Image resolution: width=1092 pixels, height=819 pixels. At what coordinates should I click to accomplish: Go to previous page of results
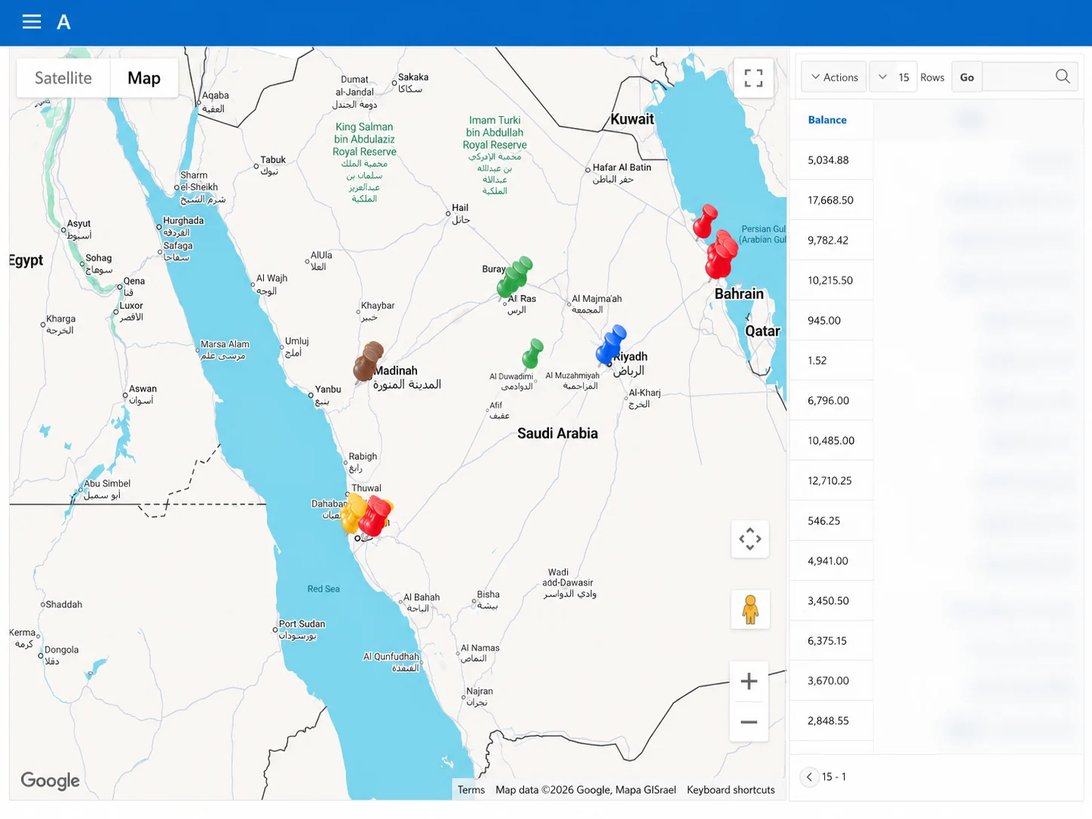coord(809,777)
